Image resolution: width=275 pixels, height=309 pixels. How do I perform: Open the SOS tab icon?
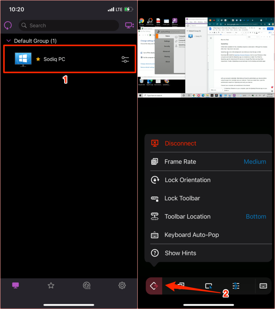(x=87, y=285)
